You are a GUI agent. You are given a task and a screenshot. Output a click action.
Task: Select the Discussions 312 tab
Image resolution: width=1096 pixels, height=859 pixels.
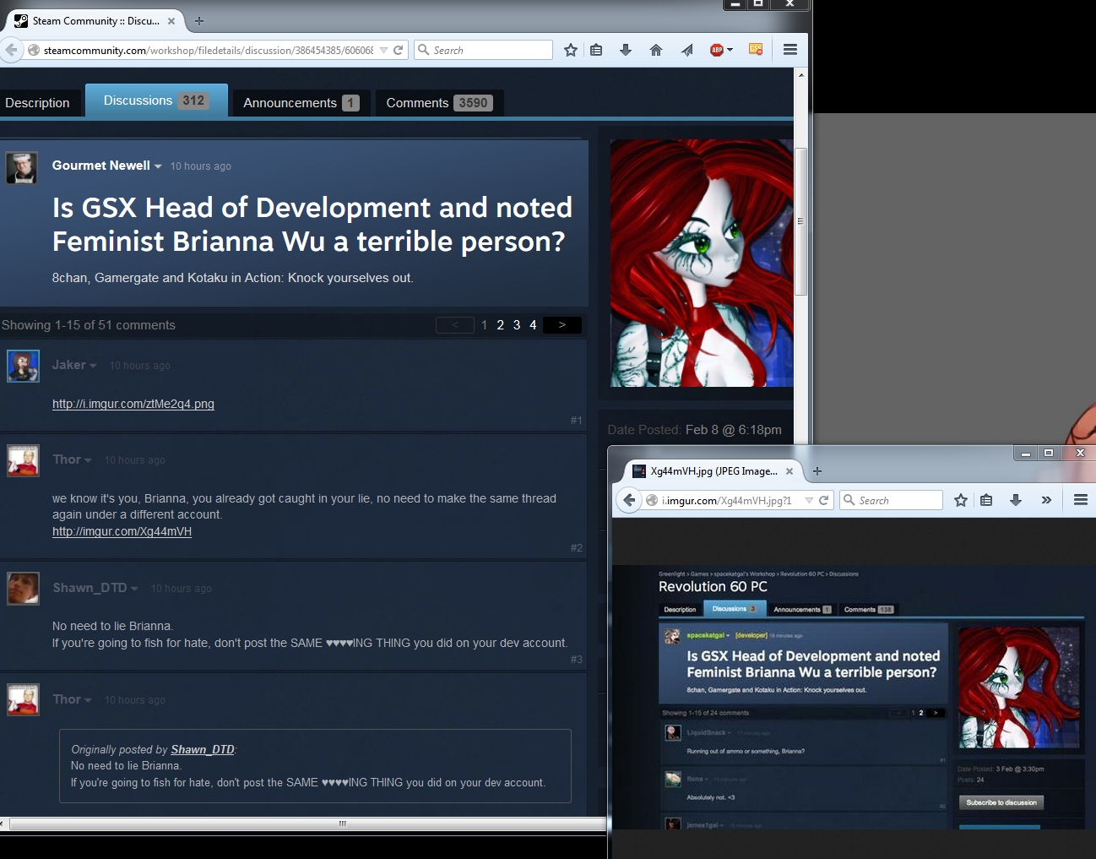tap(156, 101)
